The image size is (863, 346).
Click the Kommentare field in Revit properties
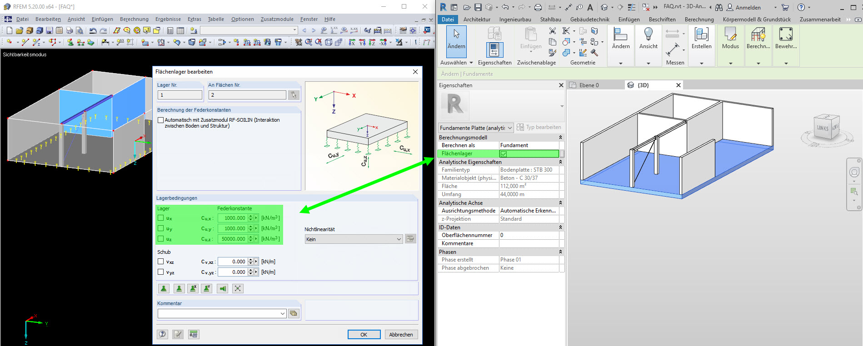[529, 243]
